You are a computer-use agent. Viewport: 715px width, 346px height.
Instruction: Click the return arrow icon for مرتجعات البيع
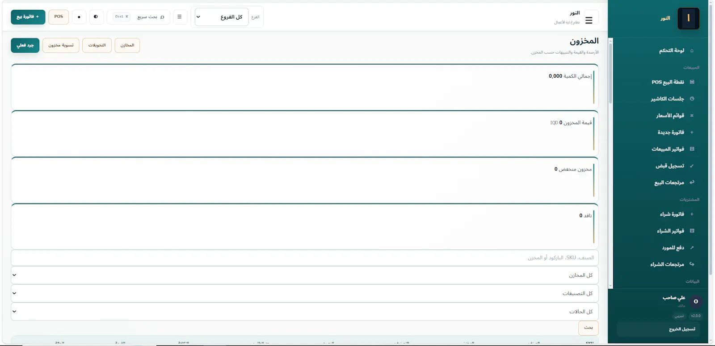692,182
